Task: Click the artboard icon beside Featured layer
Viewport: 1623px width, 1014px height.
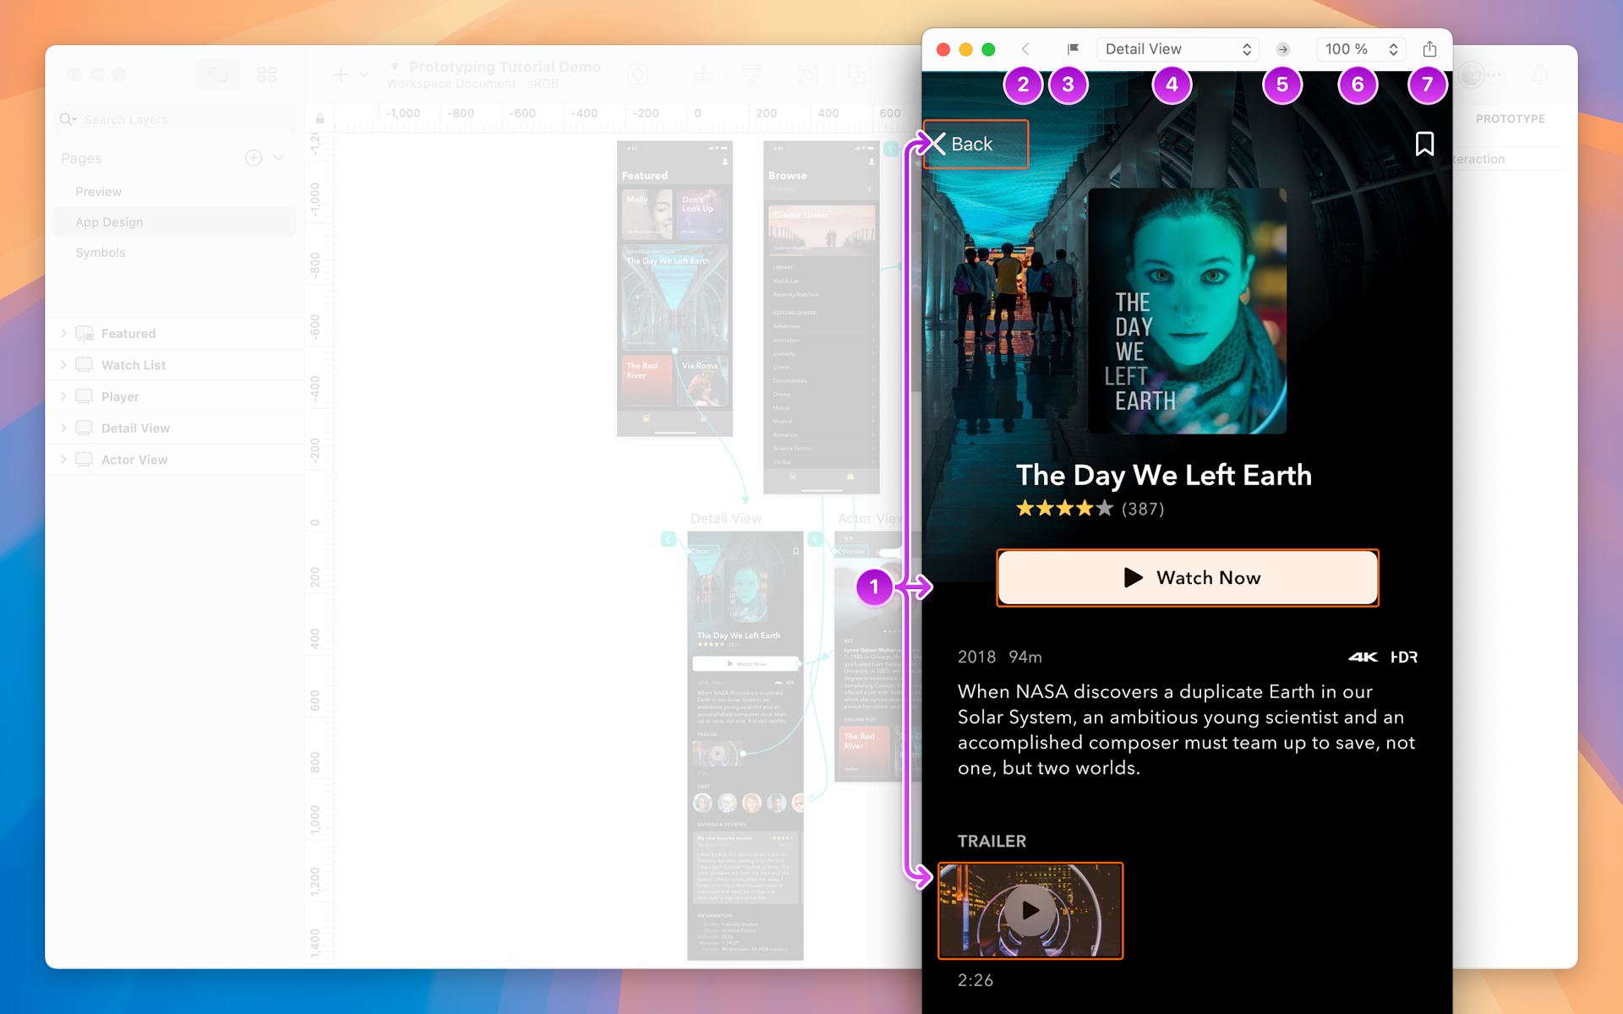Action: pyautogui.click(x=85, y=333)
